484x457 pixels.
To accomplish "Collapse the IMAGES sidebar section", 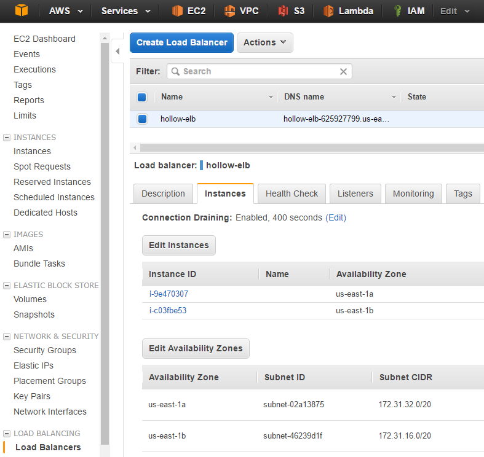I will [x=7, y=235].
